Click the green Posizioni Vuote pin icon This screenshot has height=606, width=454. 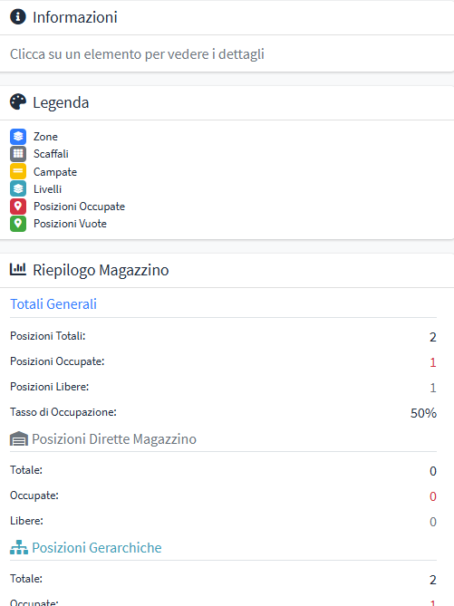coord(18,224)
